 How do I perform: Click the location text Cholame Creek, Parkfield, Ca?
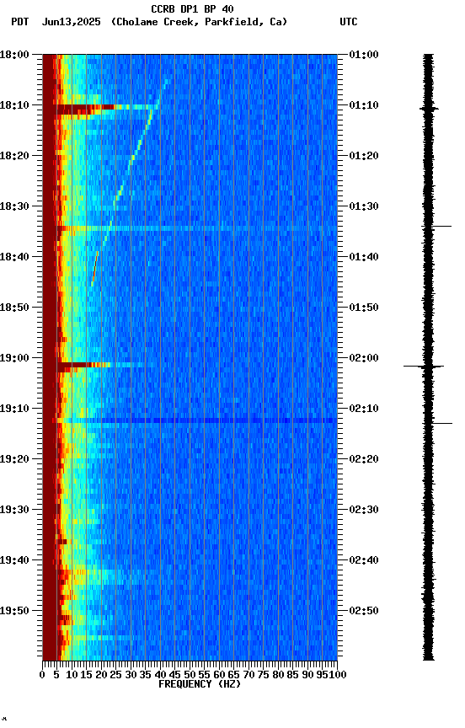tap(199, 22)
